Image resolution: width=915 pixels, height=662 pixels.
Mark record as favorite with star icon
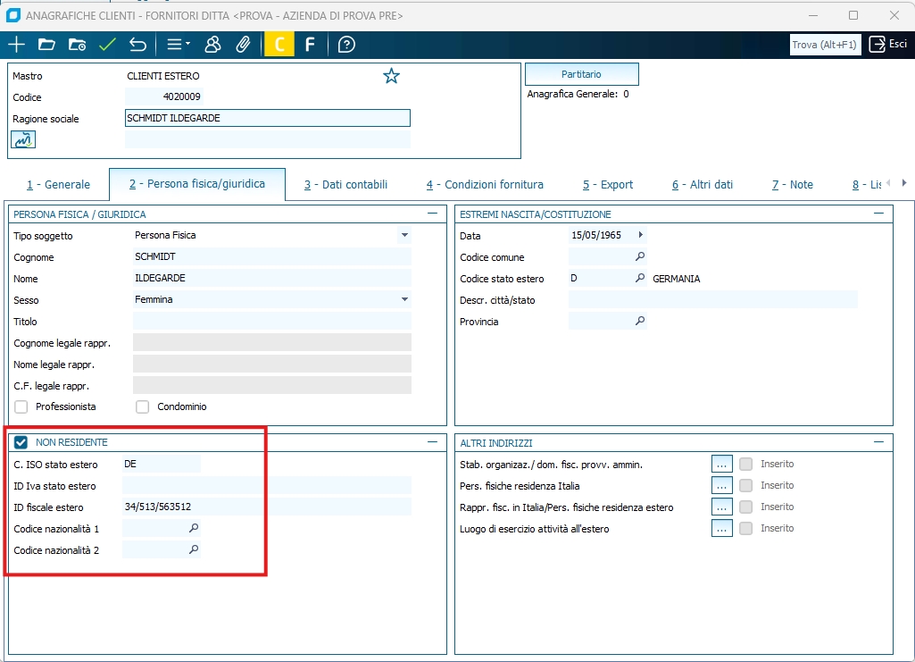tap(391, 76)
